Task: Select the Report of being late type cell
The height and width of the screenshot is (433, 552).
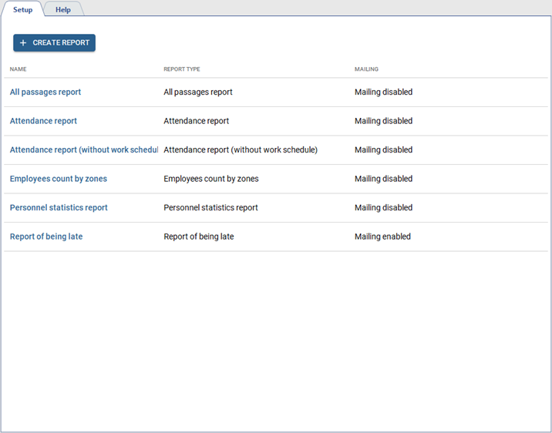Action: [x=199, y=237]
